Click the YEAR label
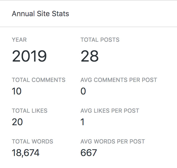The image size is (177, 168). click(19, 40)
